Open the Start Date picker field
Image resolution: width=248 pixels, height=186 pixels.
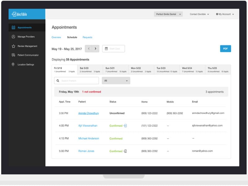tap(113, 49)
